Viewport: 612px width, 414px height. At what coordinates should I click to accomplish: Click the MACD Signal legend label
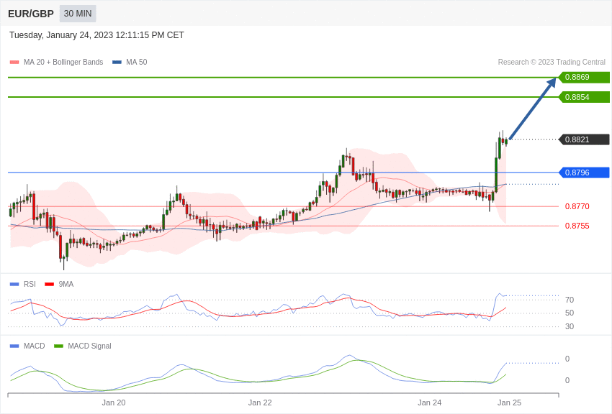pyautogui.click(x=89, y=346)
